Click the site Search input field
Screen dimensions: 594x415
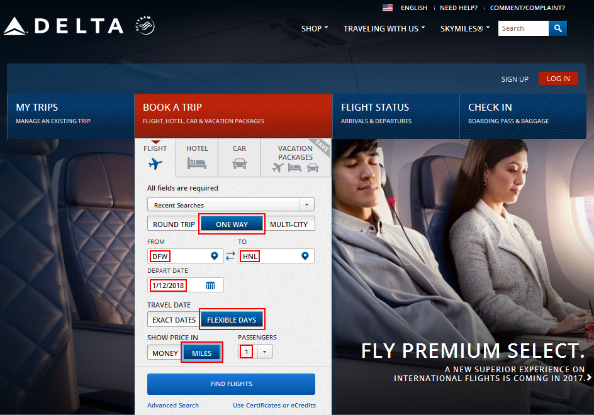click(x=523, y=28)
